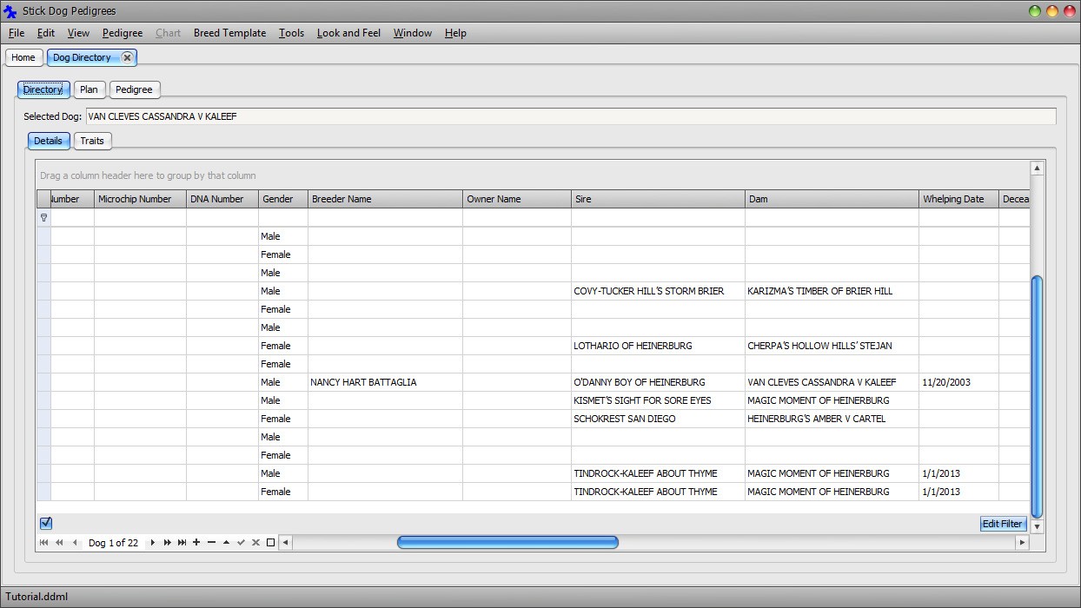The image size is (1081, 608).
Task: Click the Edit Filter button
Action: [1002, 523]
